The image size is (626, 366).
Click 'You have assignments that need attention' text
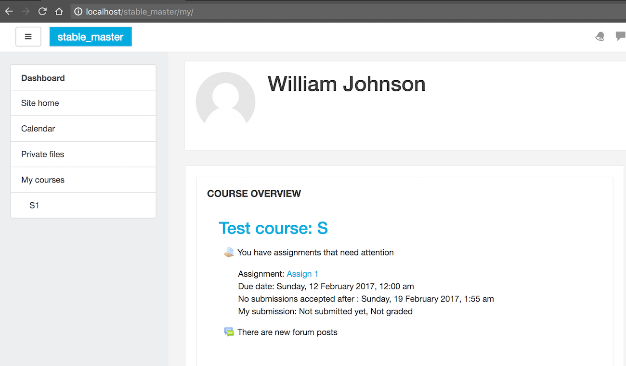click(315, 253)
